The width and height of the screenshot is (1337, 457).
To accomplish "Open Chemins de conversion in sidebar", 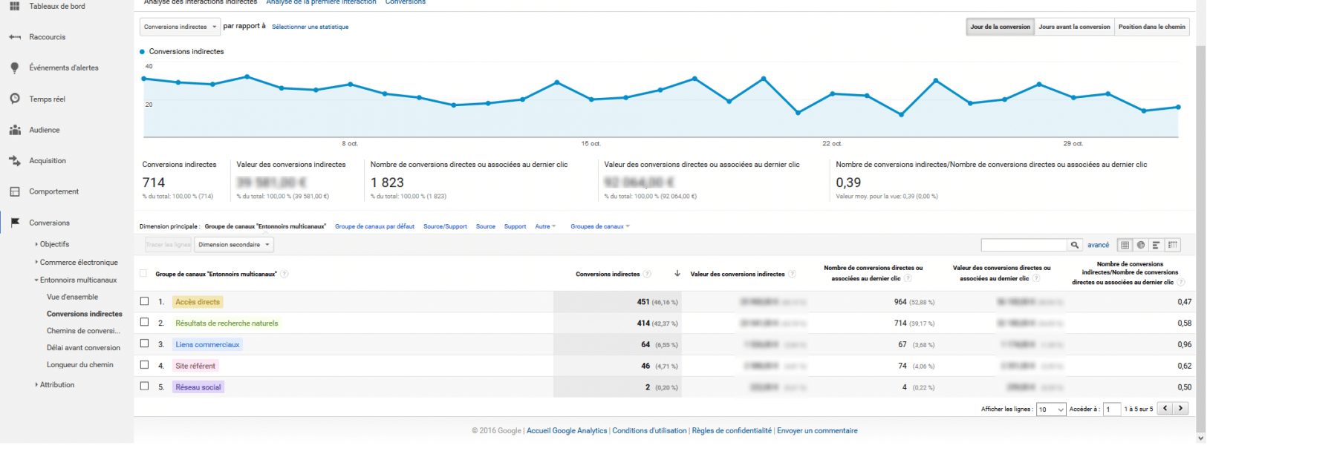I will tap(83, 331).
